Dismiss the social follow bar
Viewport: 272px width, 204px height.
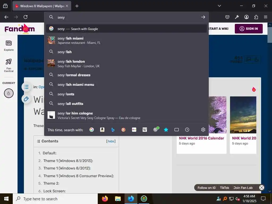tap(262, 188)
